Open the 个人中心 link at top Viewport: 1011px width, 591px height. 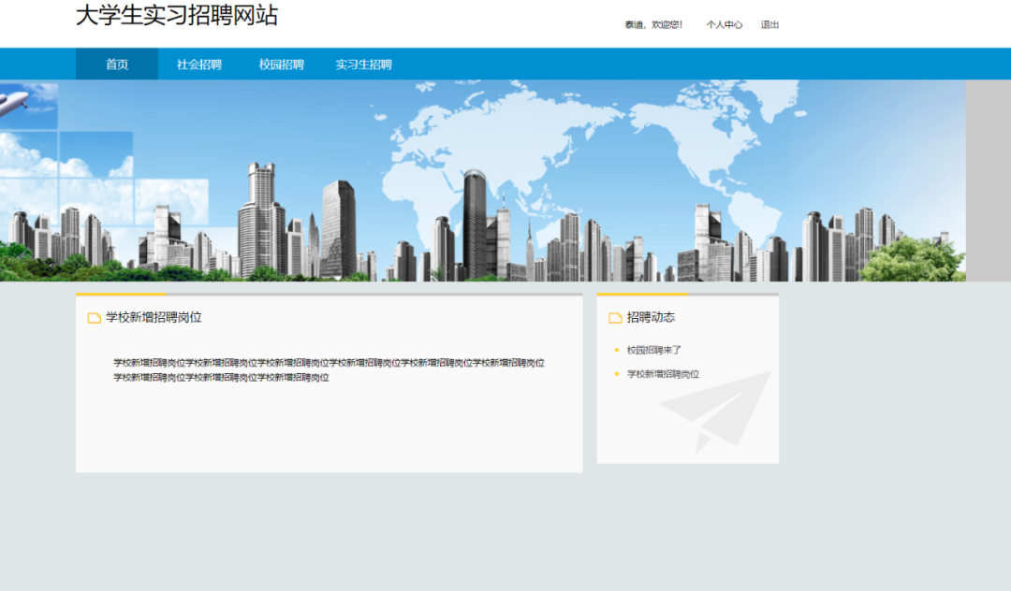point(724,24)
